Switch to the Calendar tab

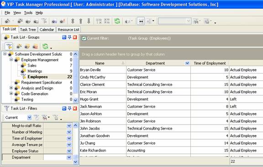coord(47,30)
